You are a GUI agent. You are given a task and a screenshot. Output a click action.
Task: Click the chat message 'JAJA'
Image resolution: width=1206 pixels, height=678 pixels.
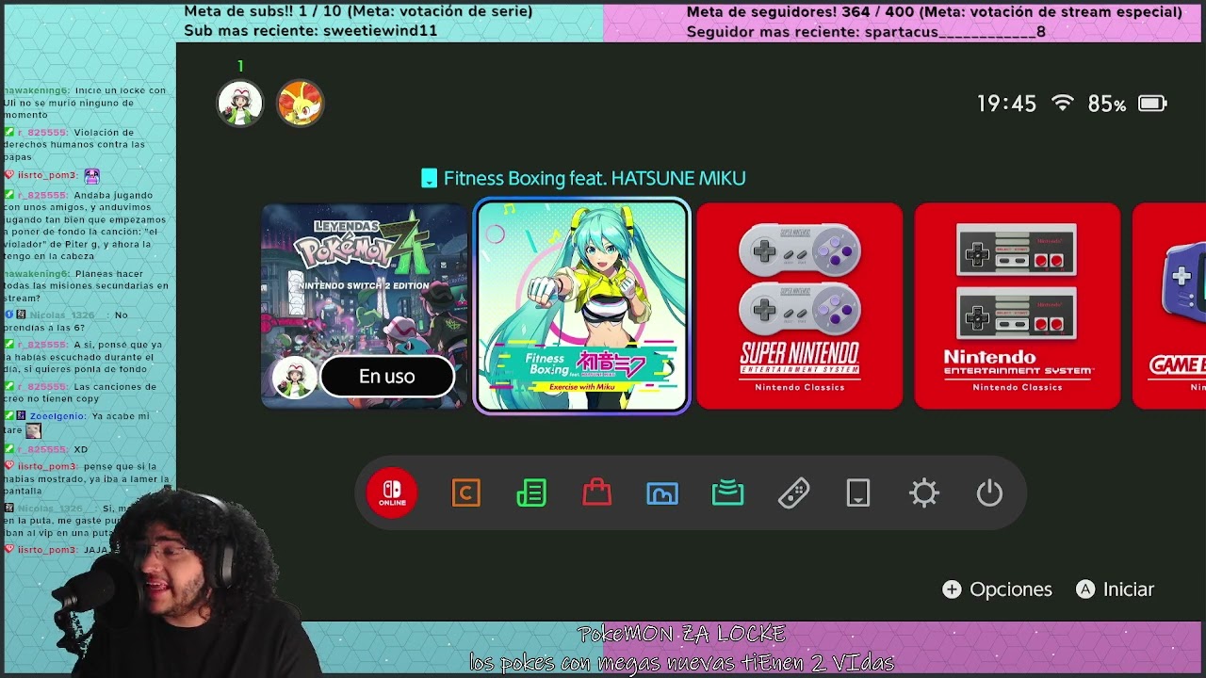tap(96, 550)
